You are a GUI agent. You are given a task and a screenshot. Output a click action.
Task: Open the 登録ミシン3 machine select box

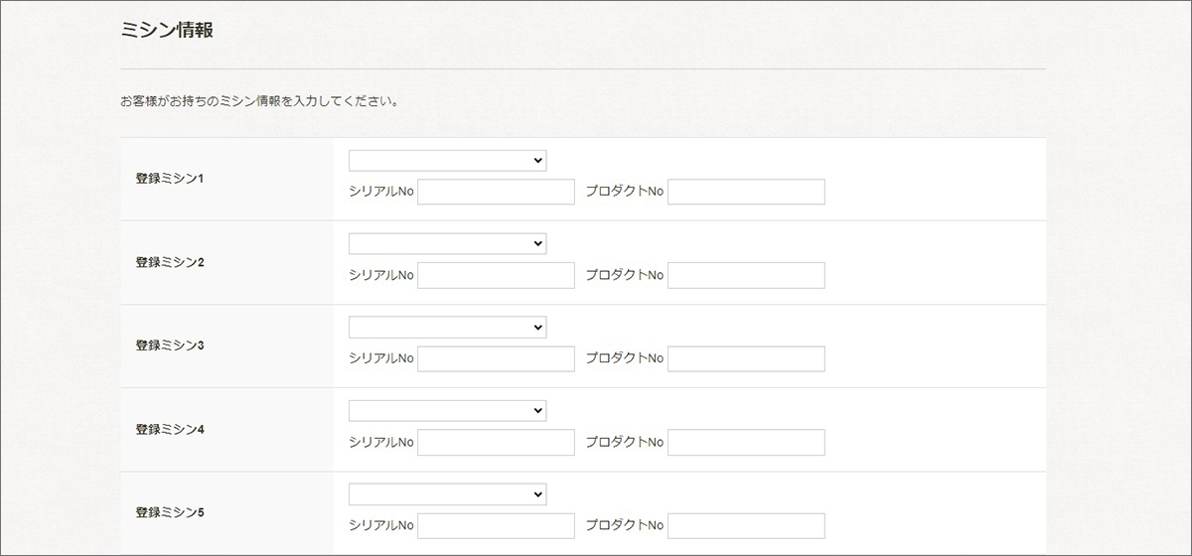tap(447, 328)
